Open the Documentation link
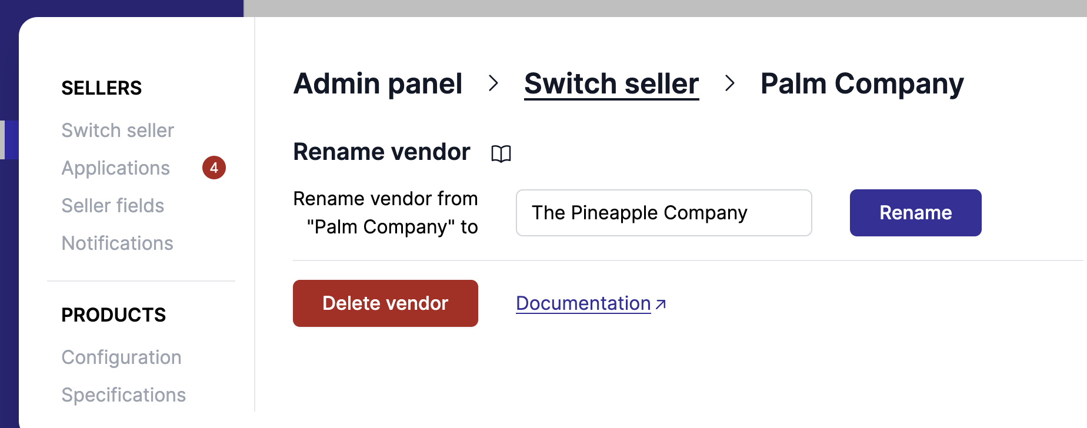Screen dimensions: 1087x428 point(582,303)
